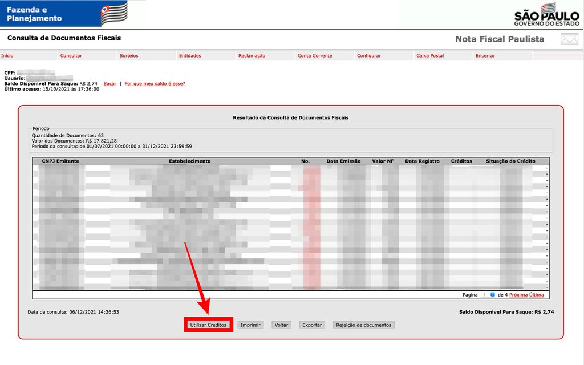Click the Créditos column header

tap(461, 161)
